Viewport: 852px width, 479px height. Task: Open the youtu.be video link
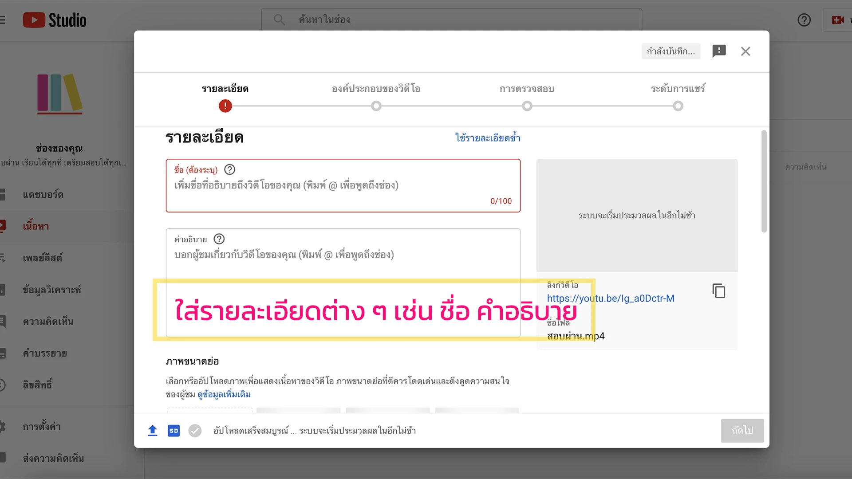point(611,298)
